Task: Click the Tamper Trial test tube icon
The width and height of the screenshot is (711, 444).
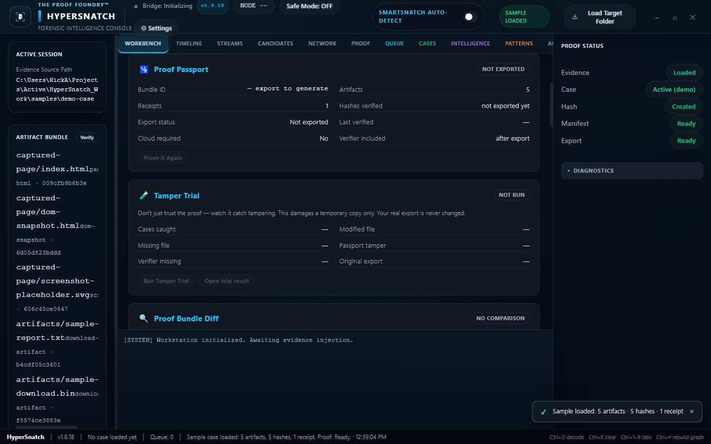Action: [144, 195]
